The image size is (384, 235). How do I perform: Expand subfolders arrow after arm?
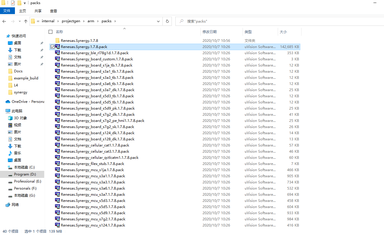tap(98, 21)
